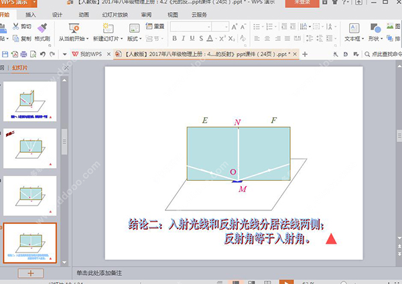Image resolution: width=402 pixels, height=284 pixels.
Task: Open the 从当前开始 dropdown arrow
Action: tap(87, 39)
